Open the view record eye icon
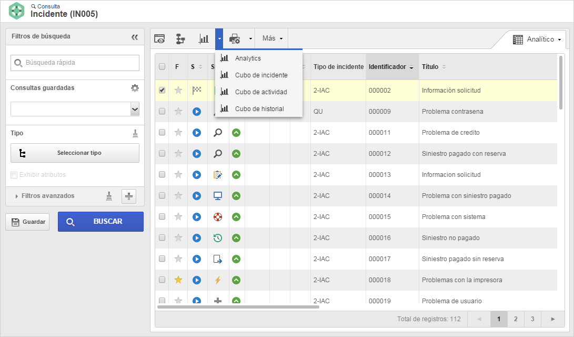The height and width of the screenshot is (337, 574). click(159, 38)
